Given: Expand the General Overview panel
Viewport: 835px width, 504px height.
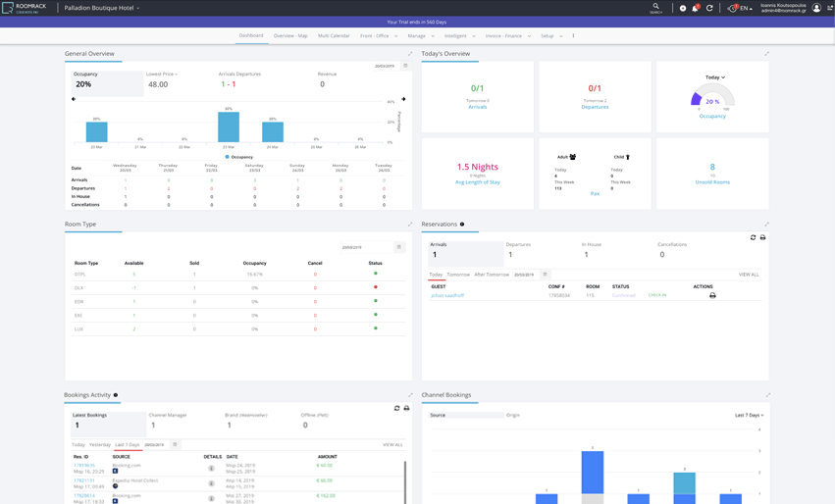Looking at the screenshot, I should (x=410, y=54).
